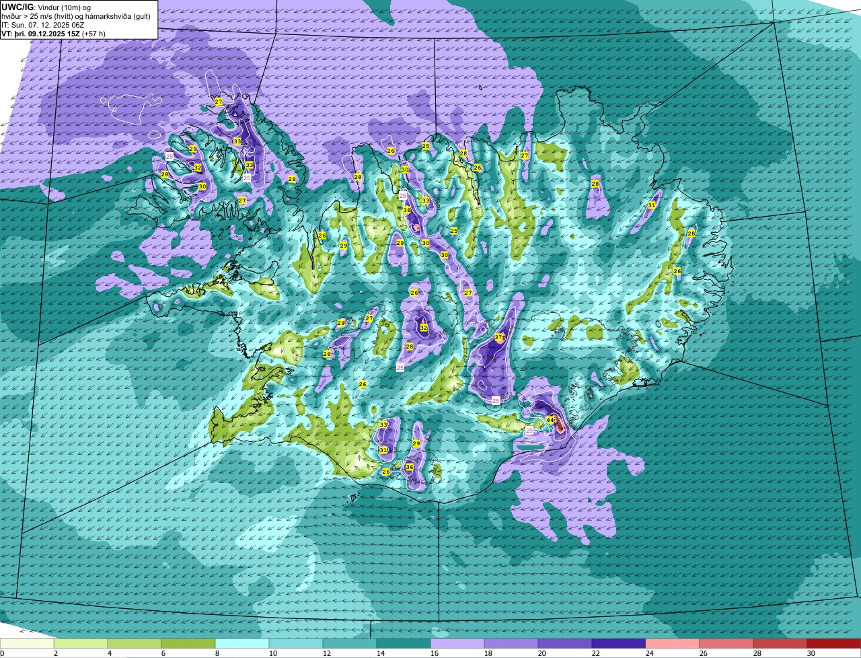Click the 10–12 m/s light teal legend swatch
Screen dimensions: 861x658
pos(296,644)
